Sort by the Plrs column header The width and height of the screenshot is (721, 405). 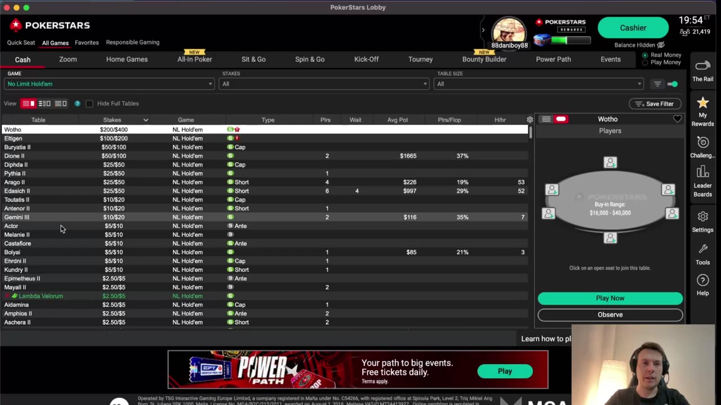[326, 120]
